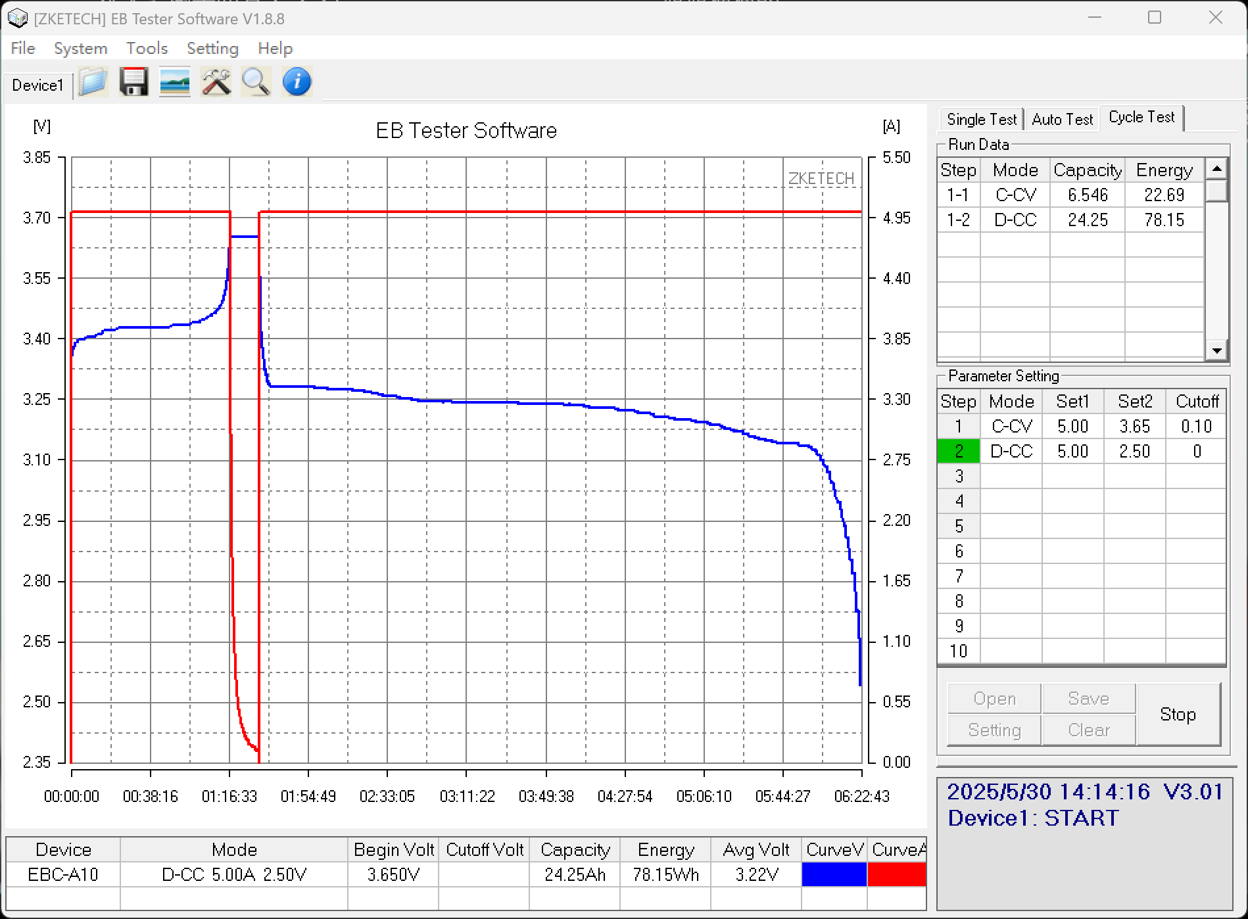The image size is (1248, 919).
Task: Click the Capacity column header in Run Data
Action: tap(1088, 170)
